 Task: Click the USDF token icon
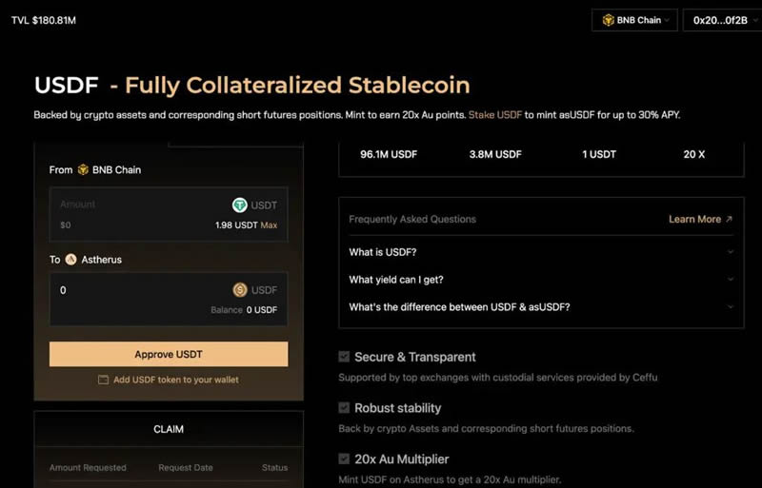[241, 290]
